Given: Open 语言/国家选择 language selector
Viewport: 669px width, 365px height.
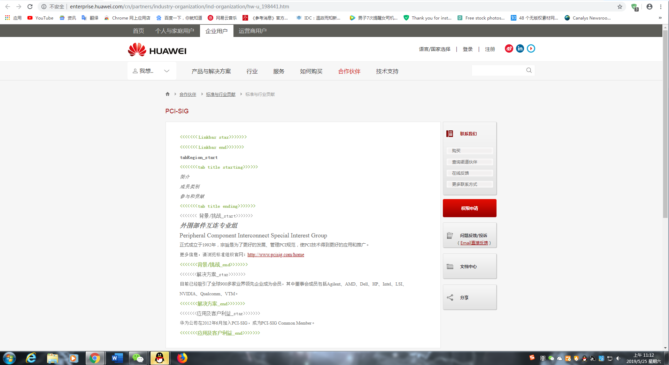Looking at the screenshot, I should click(x=435, y=49).
